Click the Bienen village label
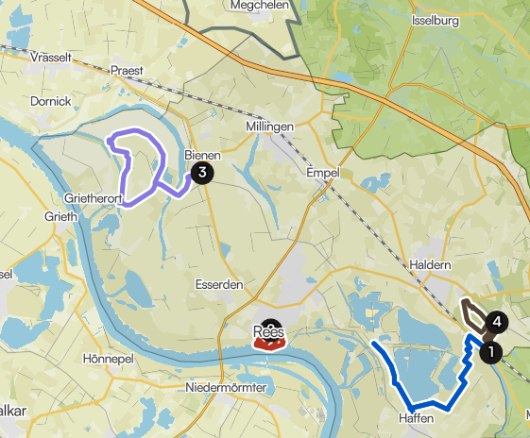Viewport: 530px width, 438px height. tap(202, 156)
